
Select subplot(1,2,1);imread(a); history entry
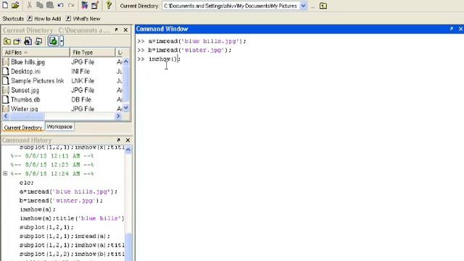pyautogui.click(x=65, y=236)
